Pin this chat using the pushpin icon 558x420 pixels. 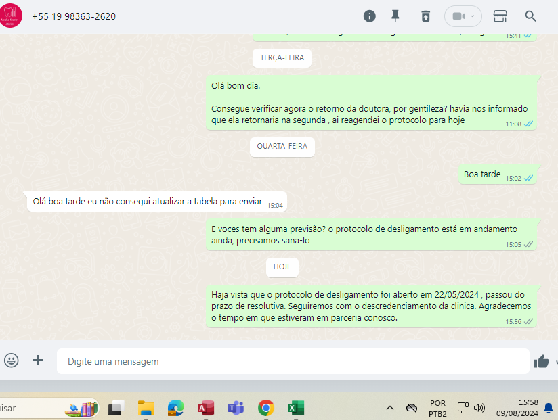coord(395,16)
